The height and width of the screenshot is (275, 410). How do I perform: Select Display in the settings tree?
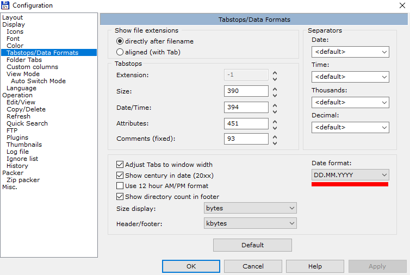[14, 24]
